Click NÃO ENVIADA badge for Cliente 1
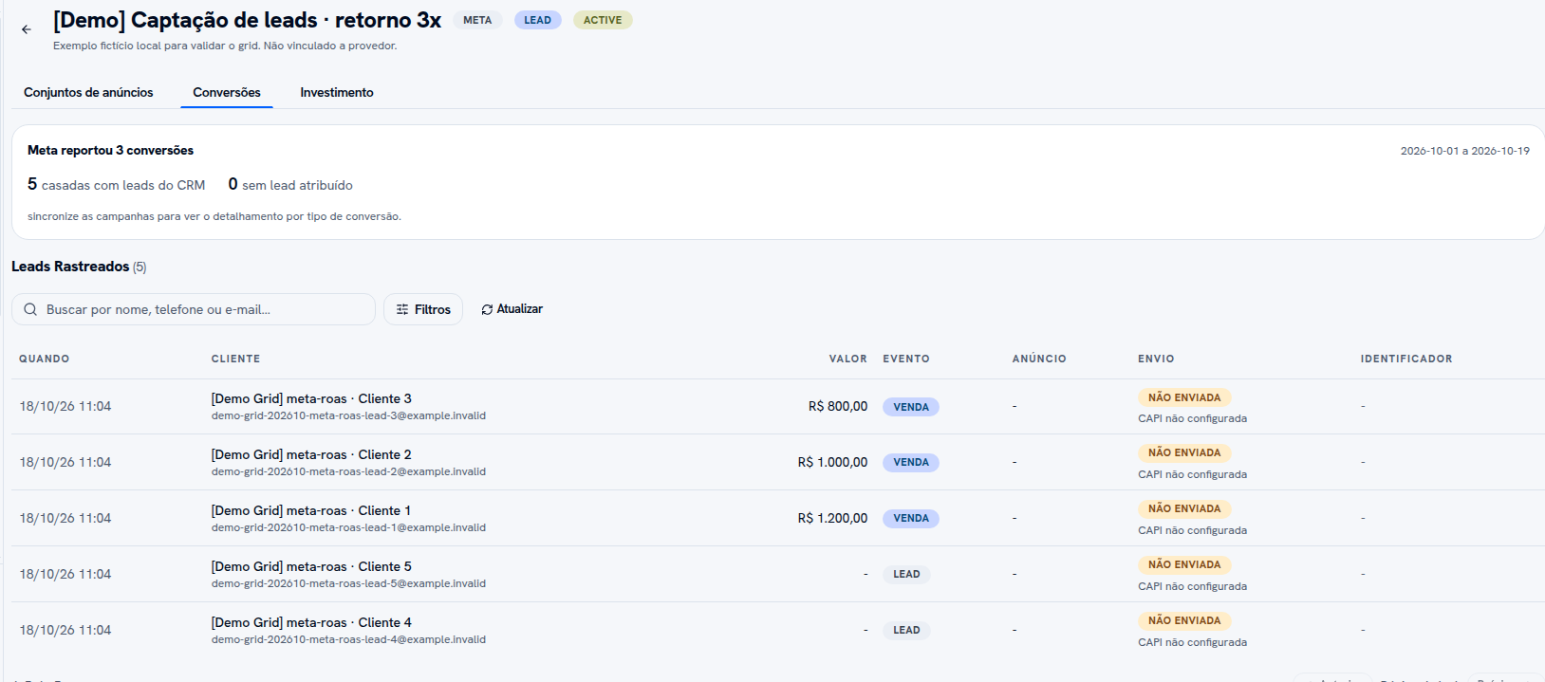 click(1184, 509)
